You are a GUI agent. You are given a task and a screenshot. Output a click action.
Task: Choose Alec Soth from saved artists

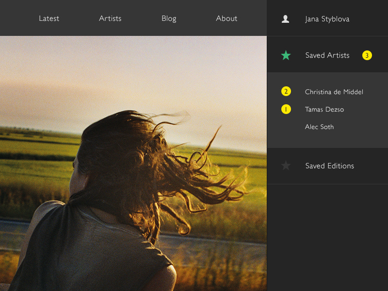319,127
